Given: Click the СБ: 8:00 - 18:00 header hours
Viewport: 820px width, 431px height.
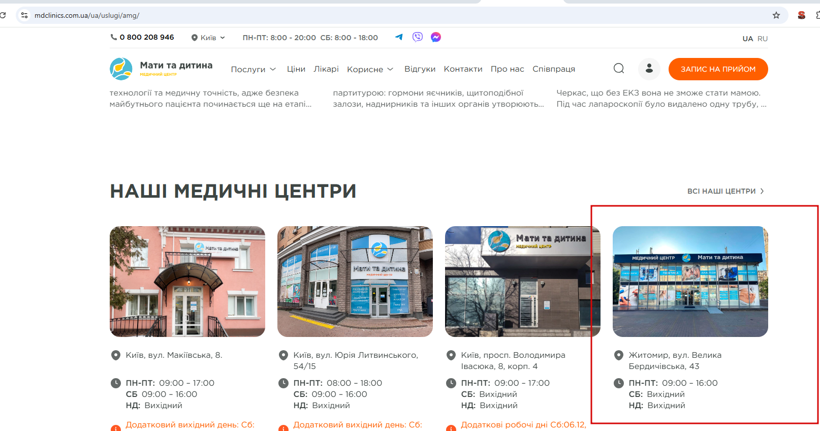Looking at the screenshot, I should [x=349, y=38].
